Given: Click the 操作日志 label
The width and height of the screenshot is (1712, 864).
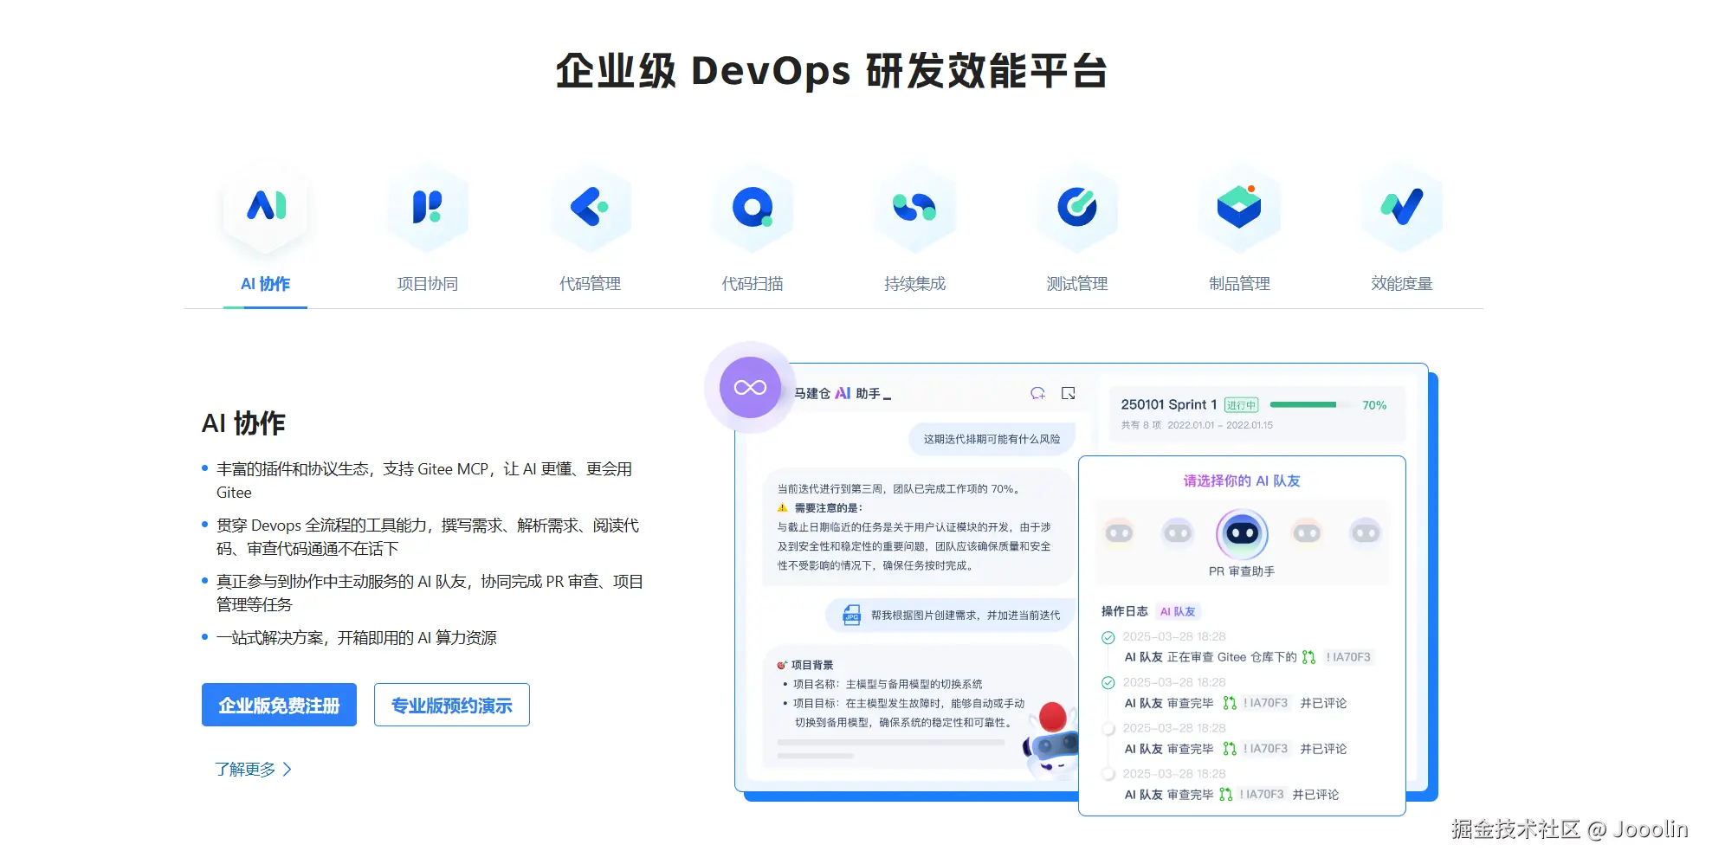Looking at the screenshot, I should (1124, 611).
